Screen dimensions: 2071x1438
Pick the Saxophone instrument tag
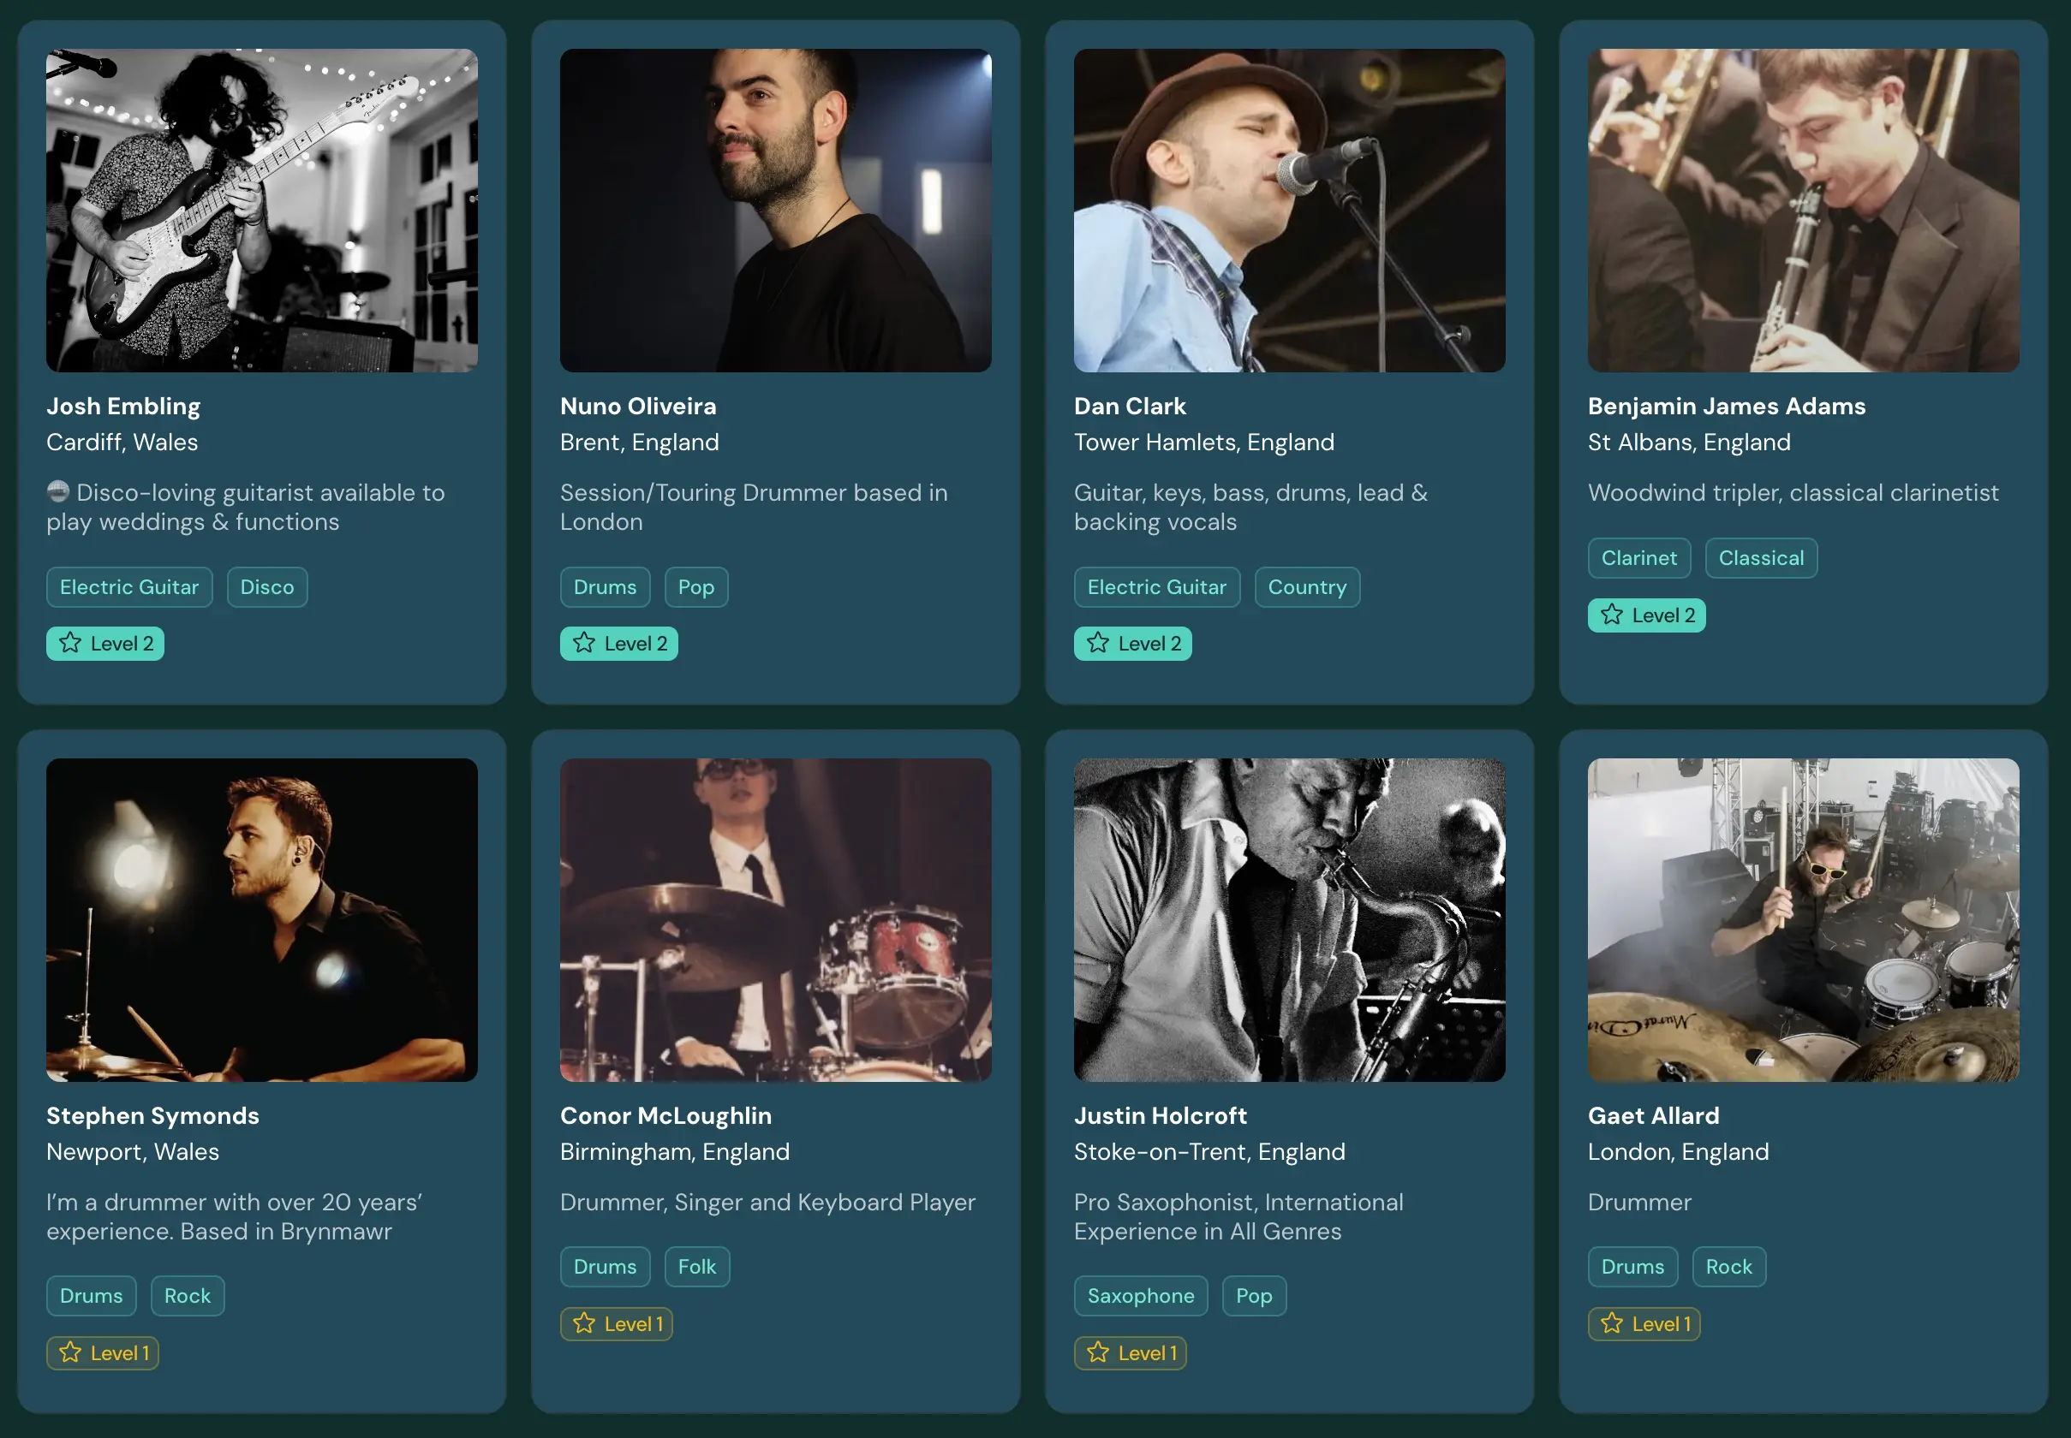(x=1141, y=1296)
